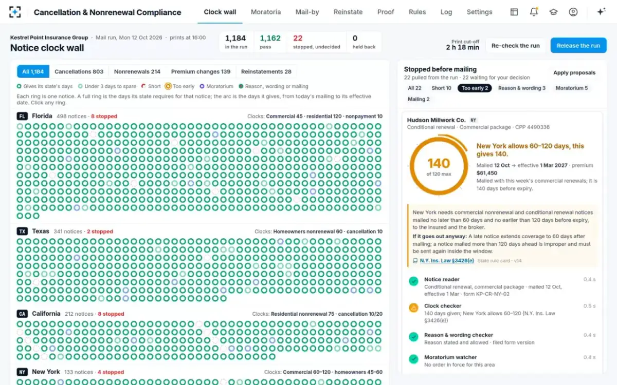Click the Moratorium watcher check icon
Viewport: 617px width, 385px height.
(x=413, y=359)
